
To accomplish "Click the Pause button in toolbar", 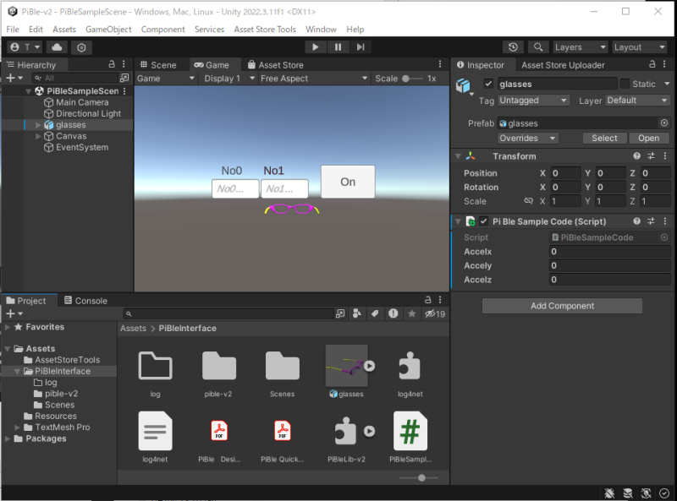I will (x=338, y=47).
